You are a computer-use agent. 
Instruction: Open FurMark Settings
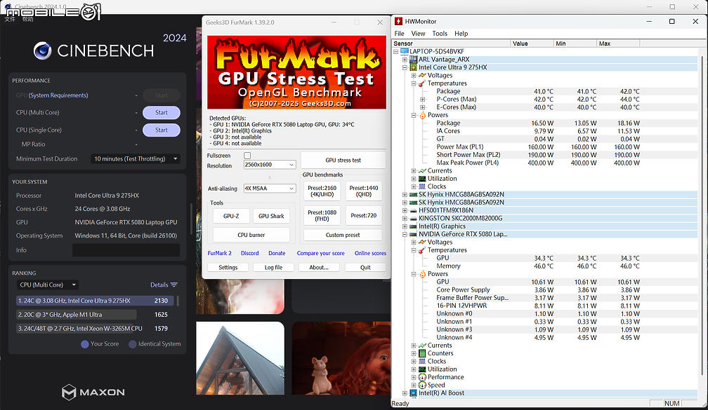(228, 267)
